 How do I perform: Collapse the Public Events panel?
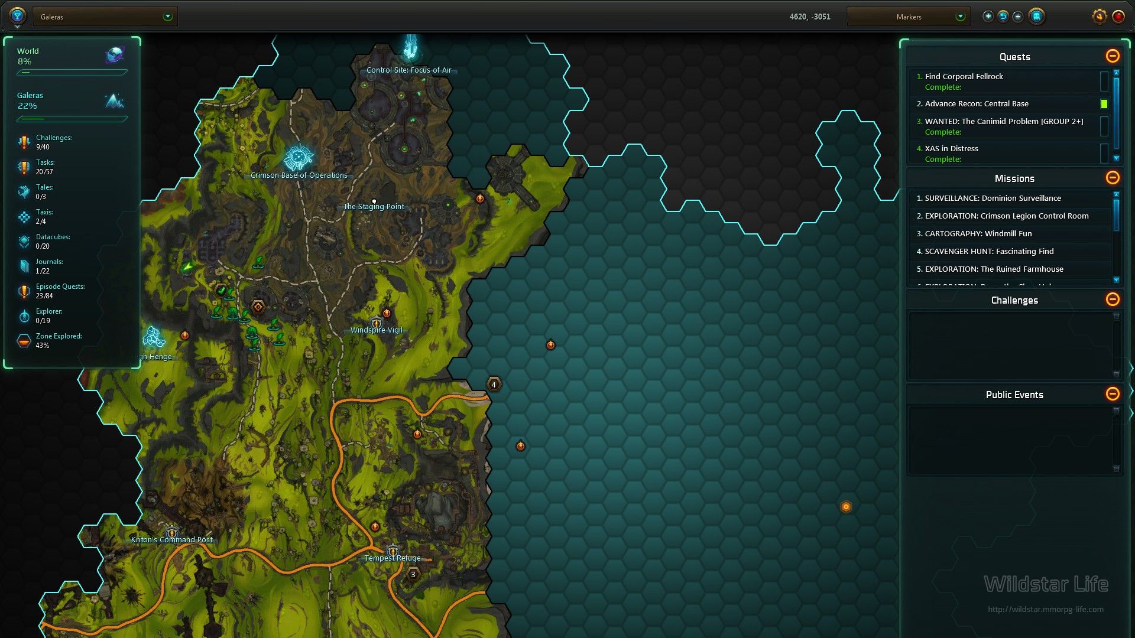1113,394
